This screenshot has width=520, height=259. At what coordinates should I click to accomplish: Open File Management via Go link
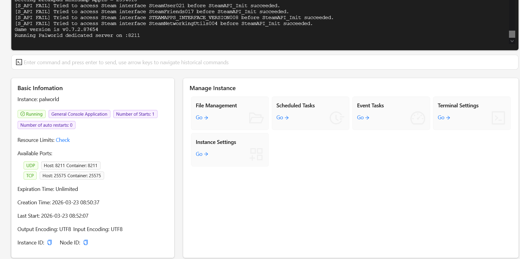click(202, 118)
